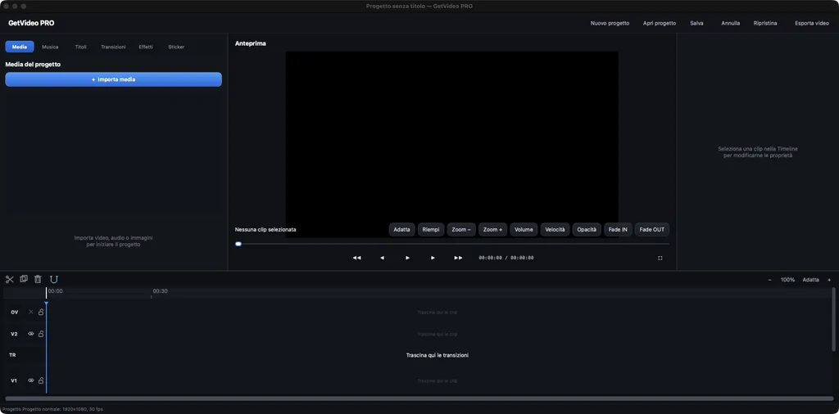Click 'Nessuna clip selezionata' label
The height and width of the screenshot is (414, 839).
click(x=265, y=230)
